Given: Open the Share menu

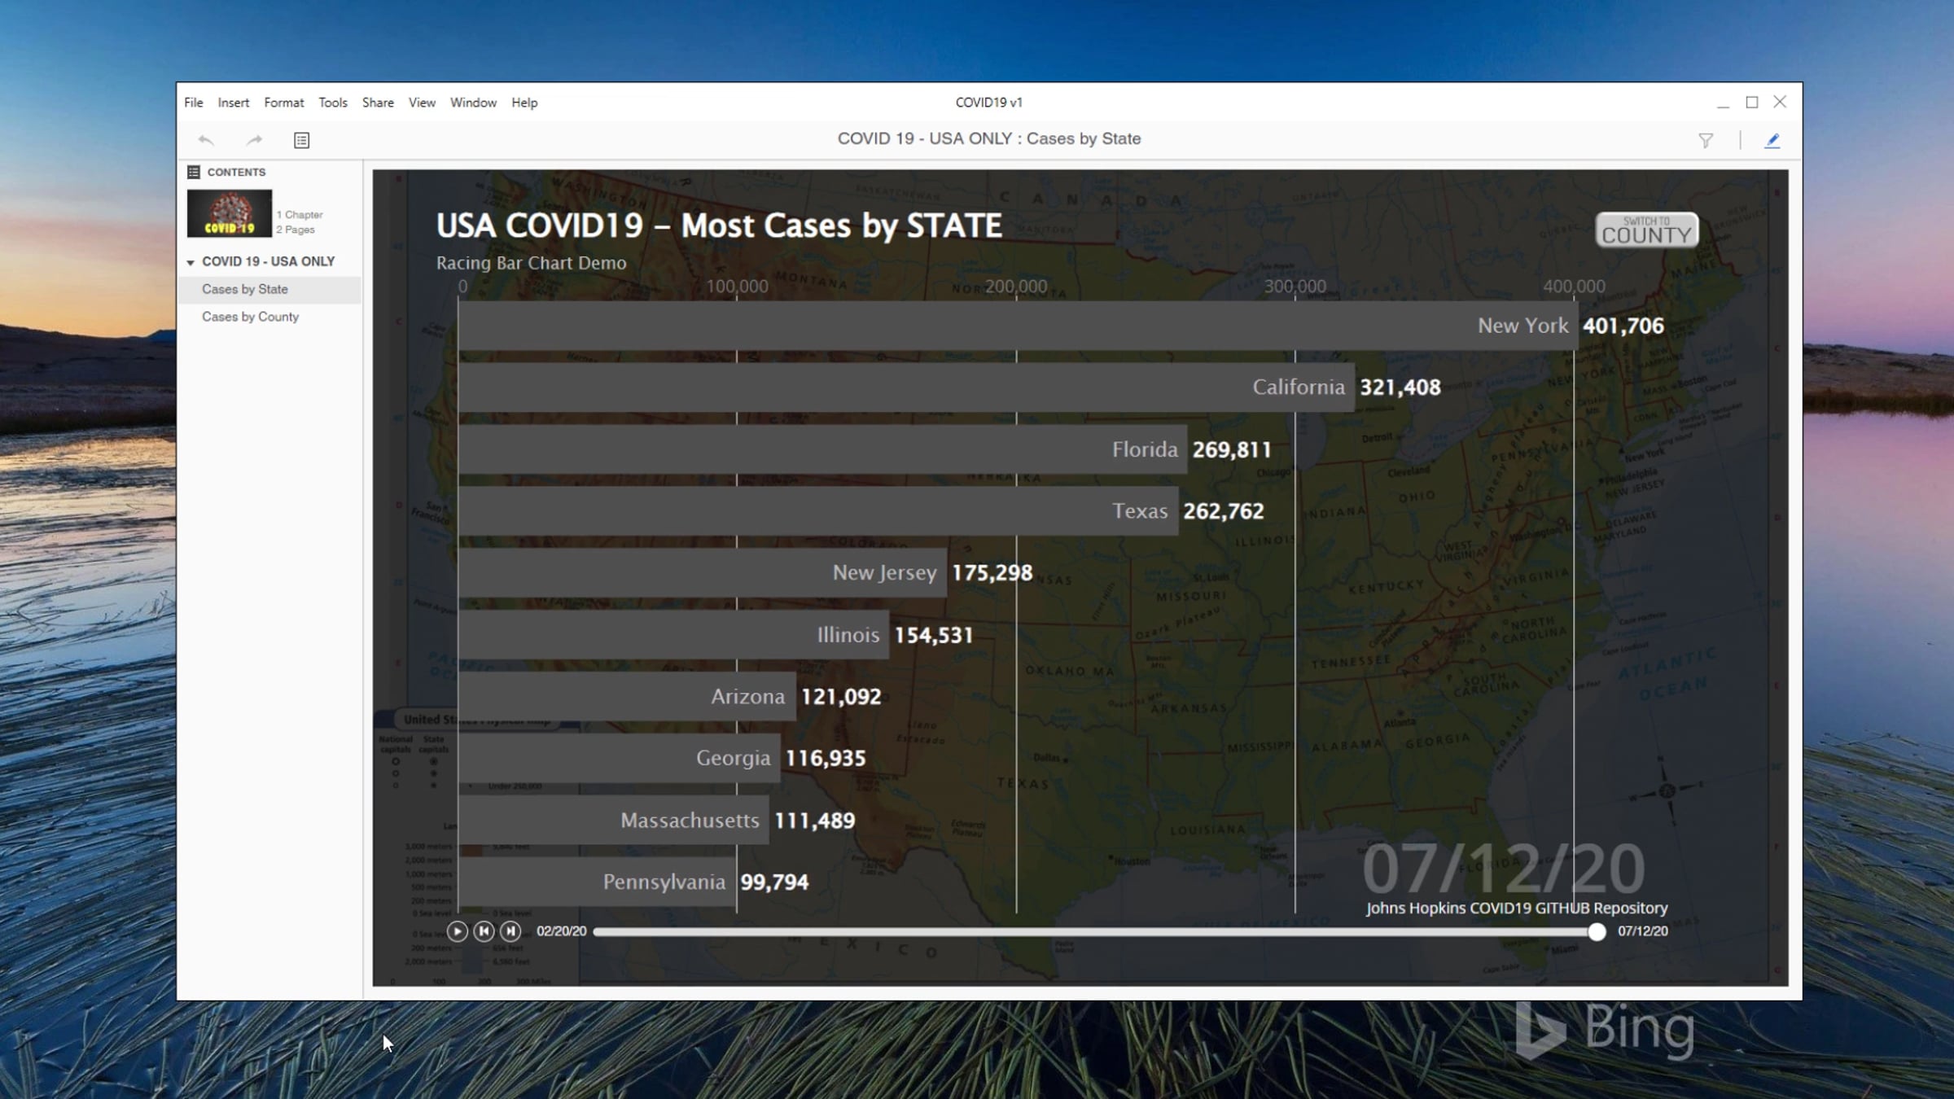Looking at the screenshot, I should [x=378, y=103].
